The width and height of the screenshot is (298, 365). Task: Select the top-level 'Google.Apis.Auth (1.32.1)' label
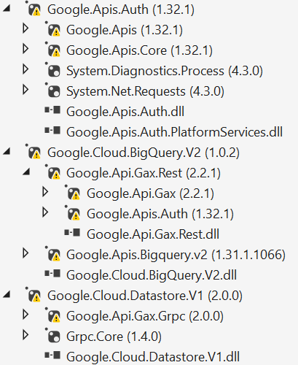tap(121, 10)
